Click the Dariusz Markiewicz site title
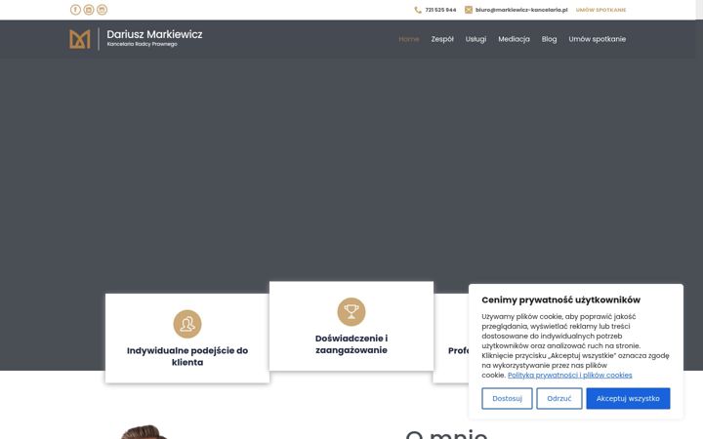Viewport: 703px width, 439px height. point(154,34)
